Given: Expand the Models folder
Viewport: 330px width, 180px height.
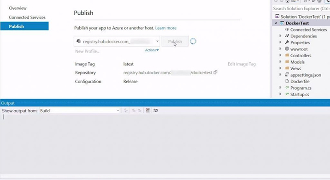Looking at the screenshot, I should [x=280, y=61].
